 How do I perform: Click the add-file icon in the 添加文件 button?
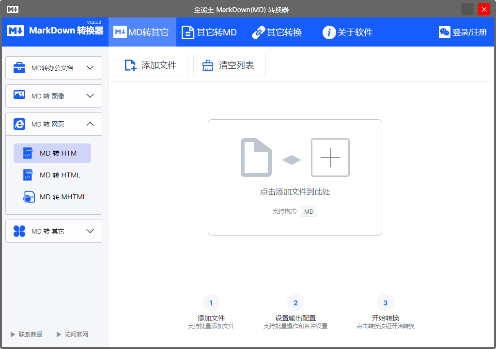(x=130, y=65)
